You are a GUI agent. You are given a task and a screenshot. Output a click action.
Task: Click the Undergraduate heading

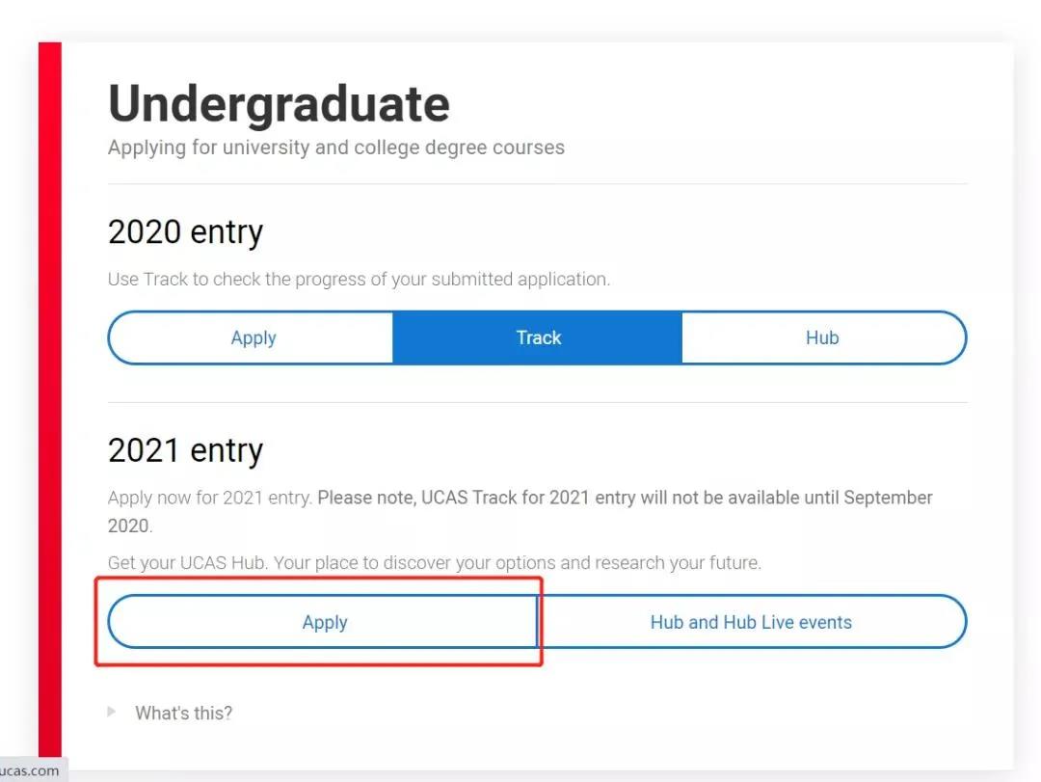point(279,104)
